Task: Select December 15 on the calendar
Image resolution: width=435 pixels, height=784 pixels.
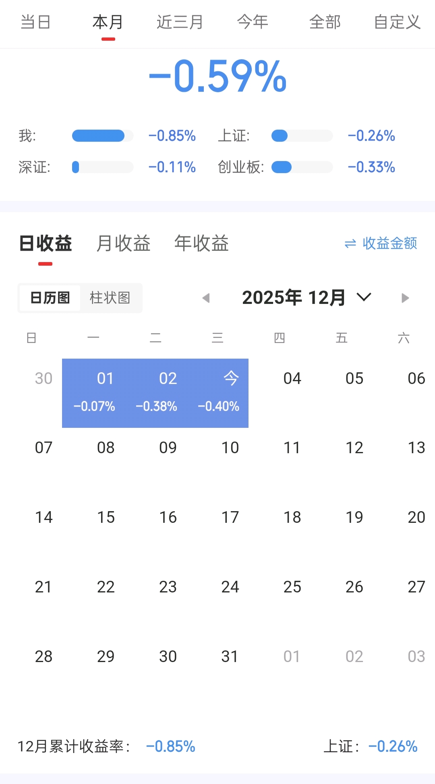Action: (x=106, y=518)
